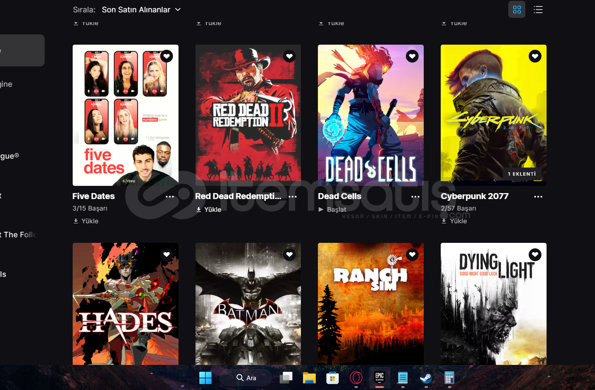This screenshot has height=390, width=595.
Task: Favorite Red Dead Redemption 2 heart icon
Action: (x=289, y=56)
